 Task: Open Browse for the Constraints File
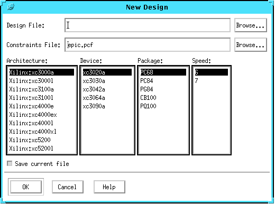pyautogui.click(x=251, y=45)
